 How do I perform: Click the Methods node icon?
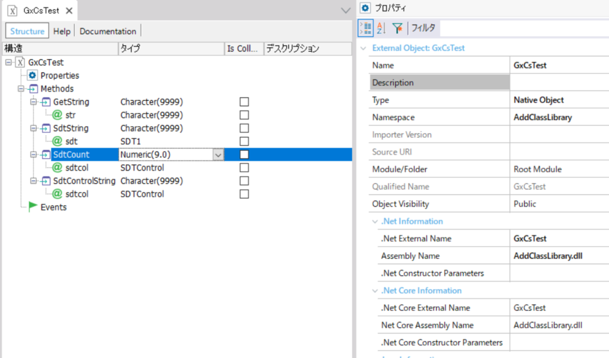click(33, 89)
